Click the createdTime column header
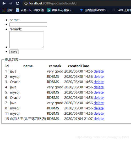Viewport: 131px width, 141px height. (79, 66)
